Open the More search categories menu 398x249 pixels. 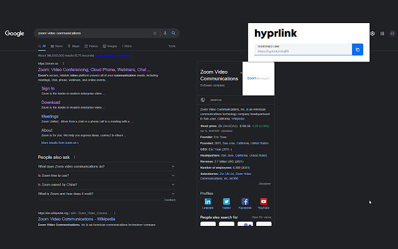click(x=127, y=46)
